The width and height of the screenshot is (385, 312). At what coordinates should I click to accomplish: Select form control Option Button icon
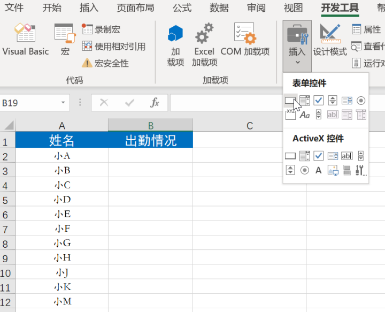[361, 101]
